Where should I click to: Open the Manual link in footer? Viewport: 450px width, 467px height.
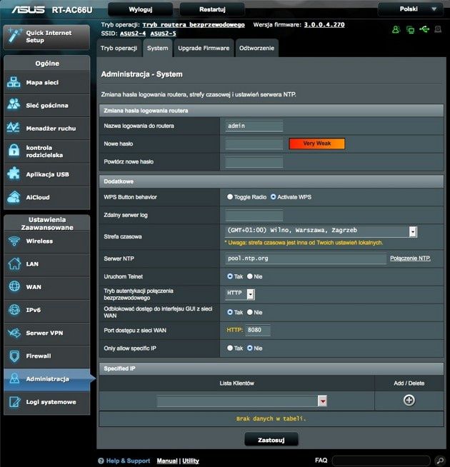tap(167, 461)
